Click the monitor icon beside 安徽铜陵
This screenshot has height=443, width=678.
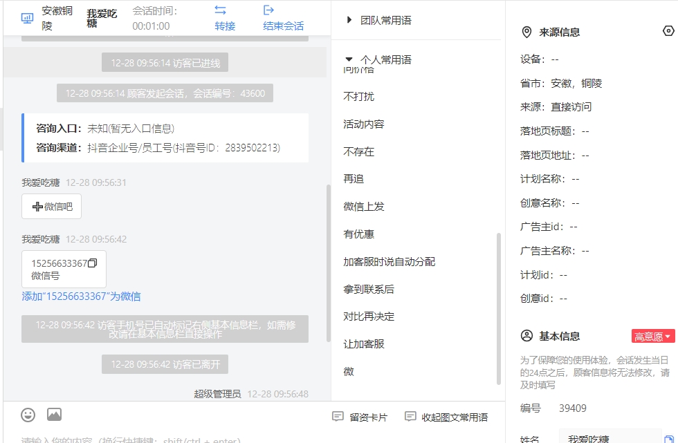point(27,18)
